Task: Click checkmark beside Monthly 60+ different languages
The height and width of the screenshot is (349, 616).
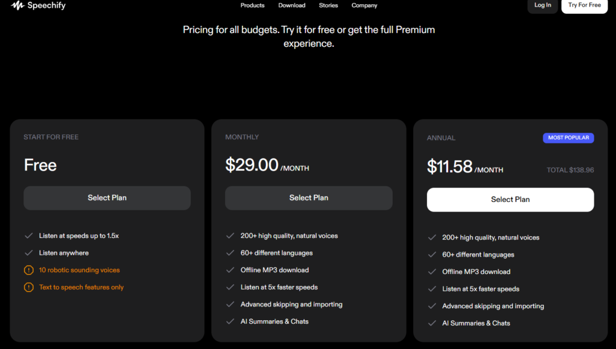Action: click(x=230, y=253)
